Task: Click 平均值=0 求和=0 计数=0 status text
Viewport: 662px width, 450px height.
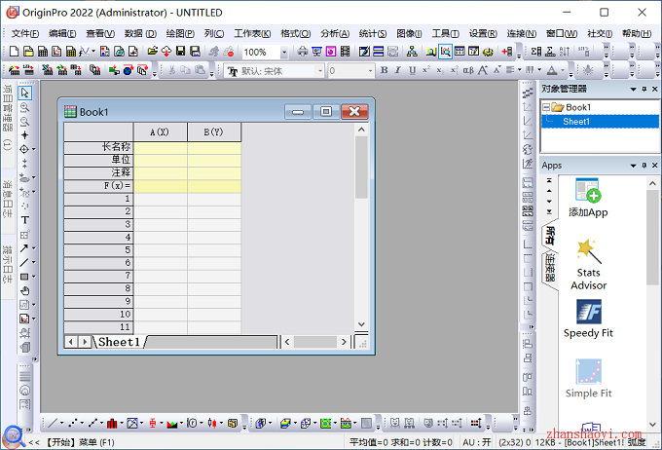Action: point(400,442)
